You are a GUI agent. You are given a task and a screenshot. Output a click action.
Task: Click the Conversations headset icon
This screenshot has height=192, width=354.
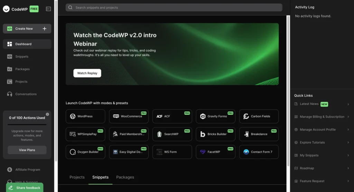[9, 94]
